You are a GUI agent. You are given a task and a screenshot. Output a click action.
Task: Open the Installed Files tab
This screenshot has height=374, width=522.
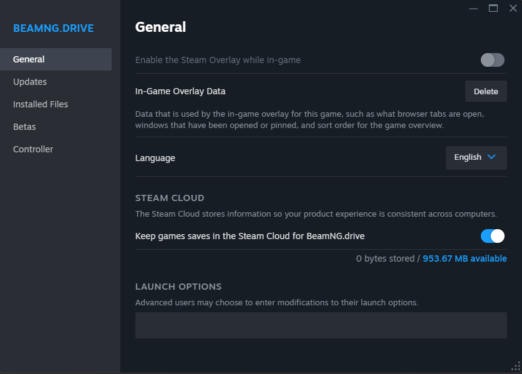pyautogui.click(x=56, y=104)
